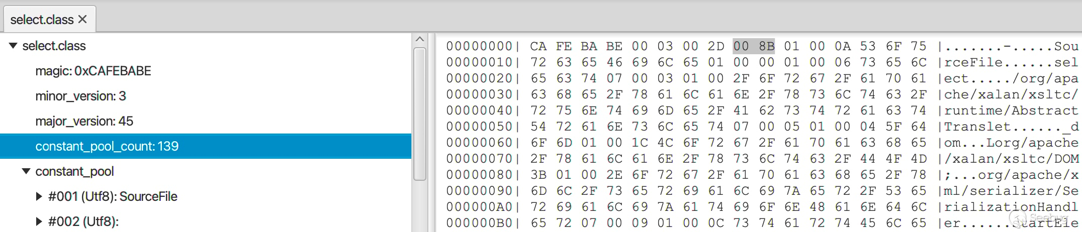This screenshot has width=1082, height=232.
Task: Switch to the select.class tab
Action: (42, 20)
